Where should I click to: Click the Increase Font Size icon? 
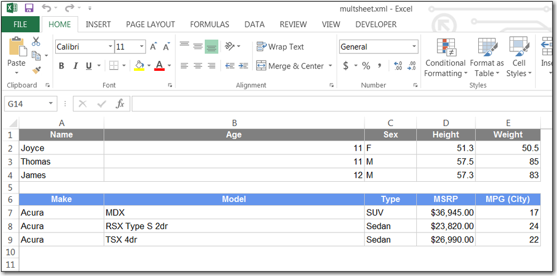point(153,47)
